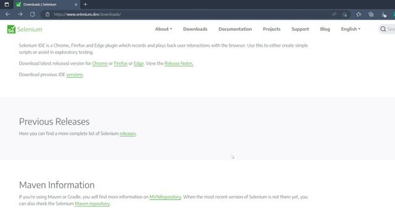395x222 pixels.
Task: Click the add to favorites star-plus icon
Action: 344,15
